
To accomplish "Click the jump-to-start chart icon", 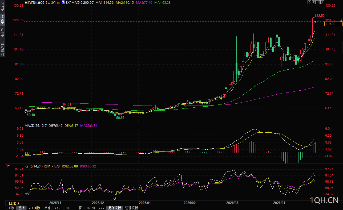I will coord(314,2).
